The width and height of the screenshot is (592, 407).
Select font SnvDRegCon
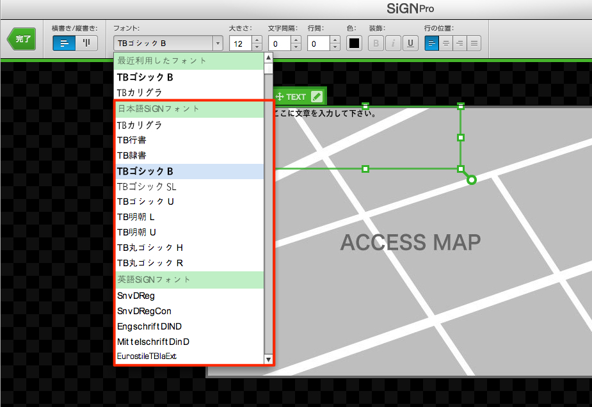(x=189, y=311)
